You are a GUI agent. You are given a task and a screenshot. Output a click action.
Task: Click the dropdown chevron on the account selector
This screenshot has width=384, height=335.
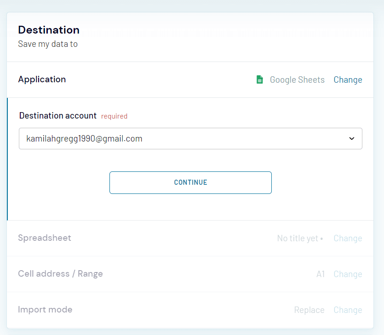[x=351, y=138]
